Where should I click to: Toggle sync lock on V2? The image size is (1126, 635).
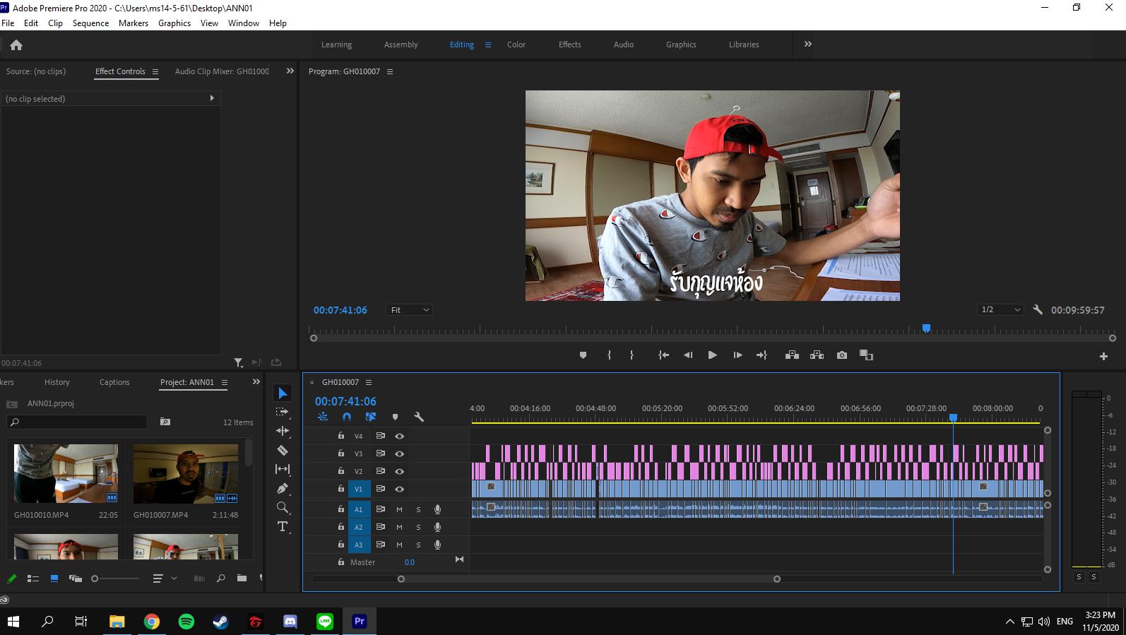(x=380, y=471)
